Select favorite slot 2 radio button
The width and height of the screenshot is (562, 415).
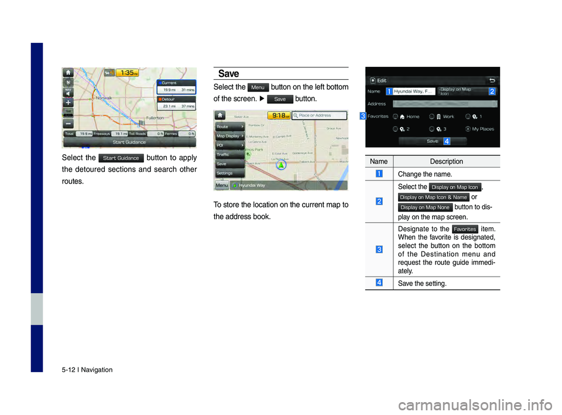[x=395, y=129]
